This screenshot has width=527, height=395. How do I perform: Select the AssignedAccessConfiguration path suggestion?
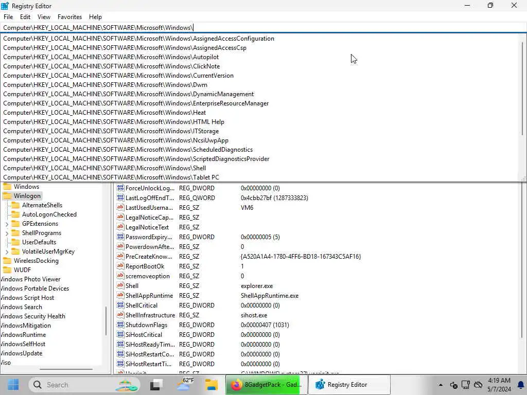[138, 38]
